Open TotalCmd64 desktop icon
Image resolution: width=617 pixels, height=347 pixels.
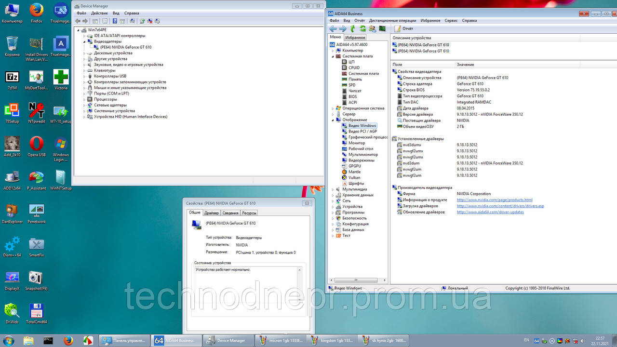[x=37, y=314]
